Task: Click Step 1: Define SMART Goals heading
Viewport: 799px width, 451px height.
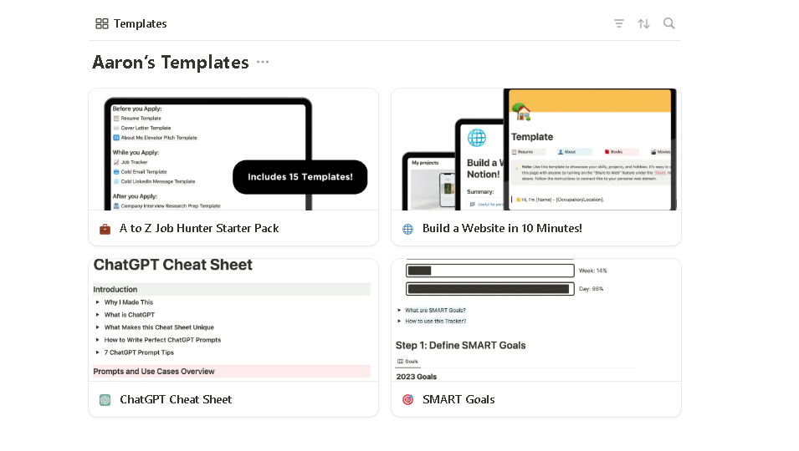Action: (461, 345)
